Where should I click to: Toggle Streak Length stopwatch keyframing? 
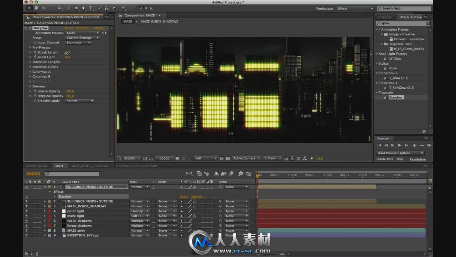[35, 52]
